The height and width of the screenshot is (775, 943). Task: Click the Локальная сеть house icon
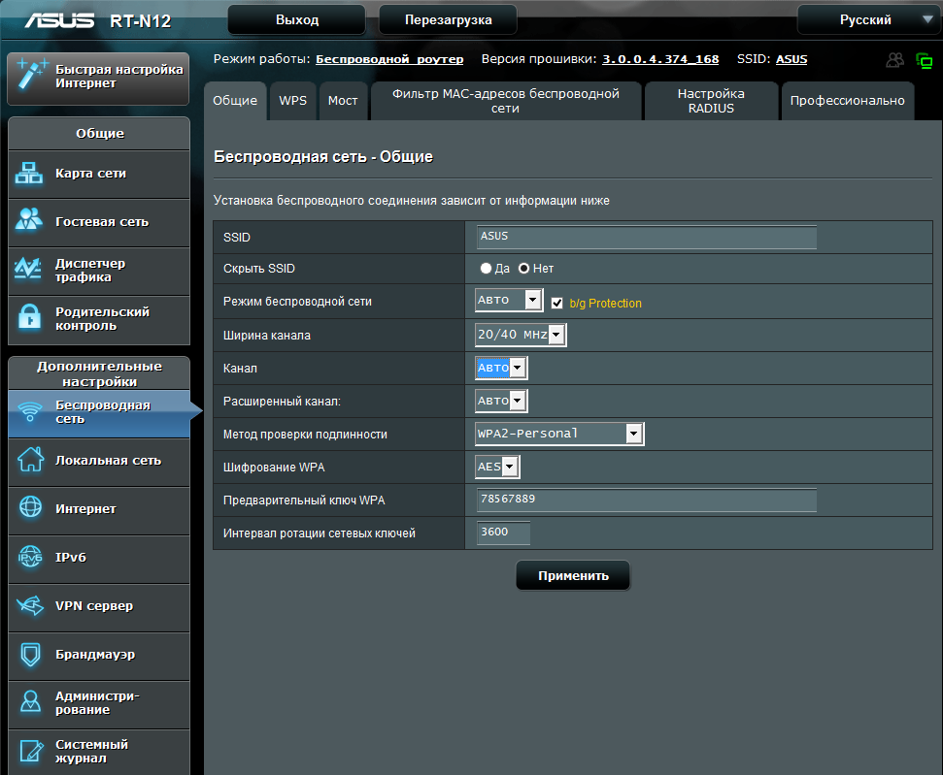point(31,460)
